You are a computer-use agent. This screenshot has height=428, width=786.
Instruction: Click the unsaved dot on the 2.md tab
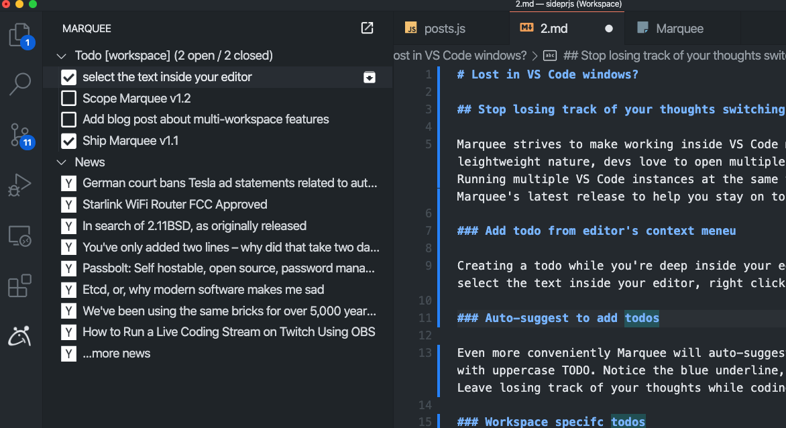coord(608,29)
